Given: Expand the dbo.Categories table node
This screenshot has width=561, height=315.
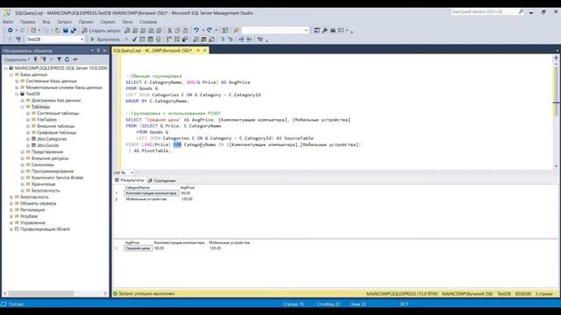Looking at the screenshot, I should pos(28,139).
